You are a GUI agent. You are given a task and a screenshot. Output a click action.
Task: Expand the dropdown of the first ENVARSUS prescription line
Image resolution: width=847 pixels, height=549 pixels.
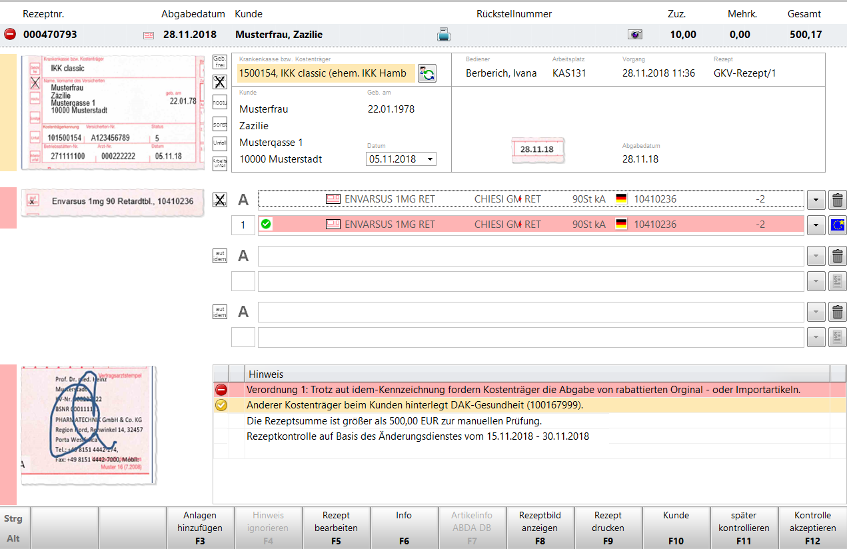816,199
